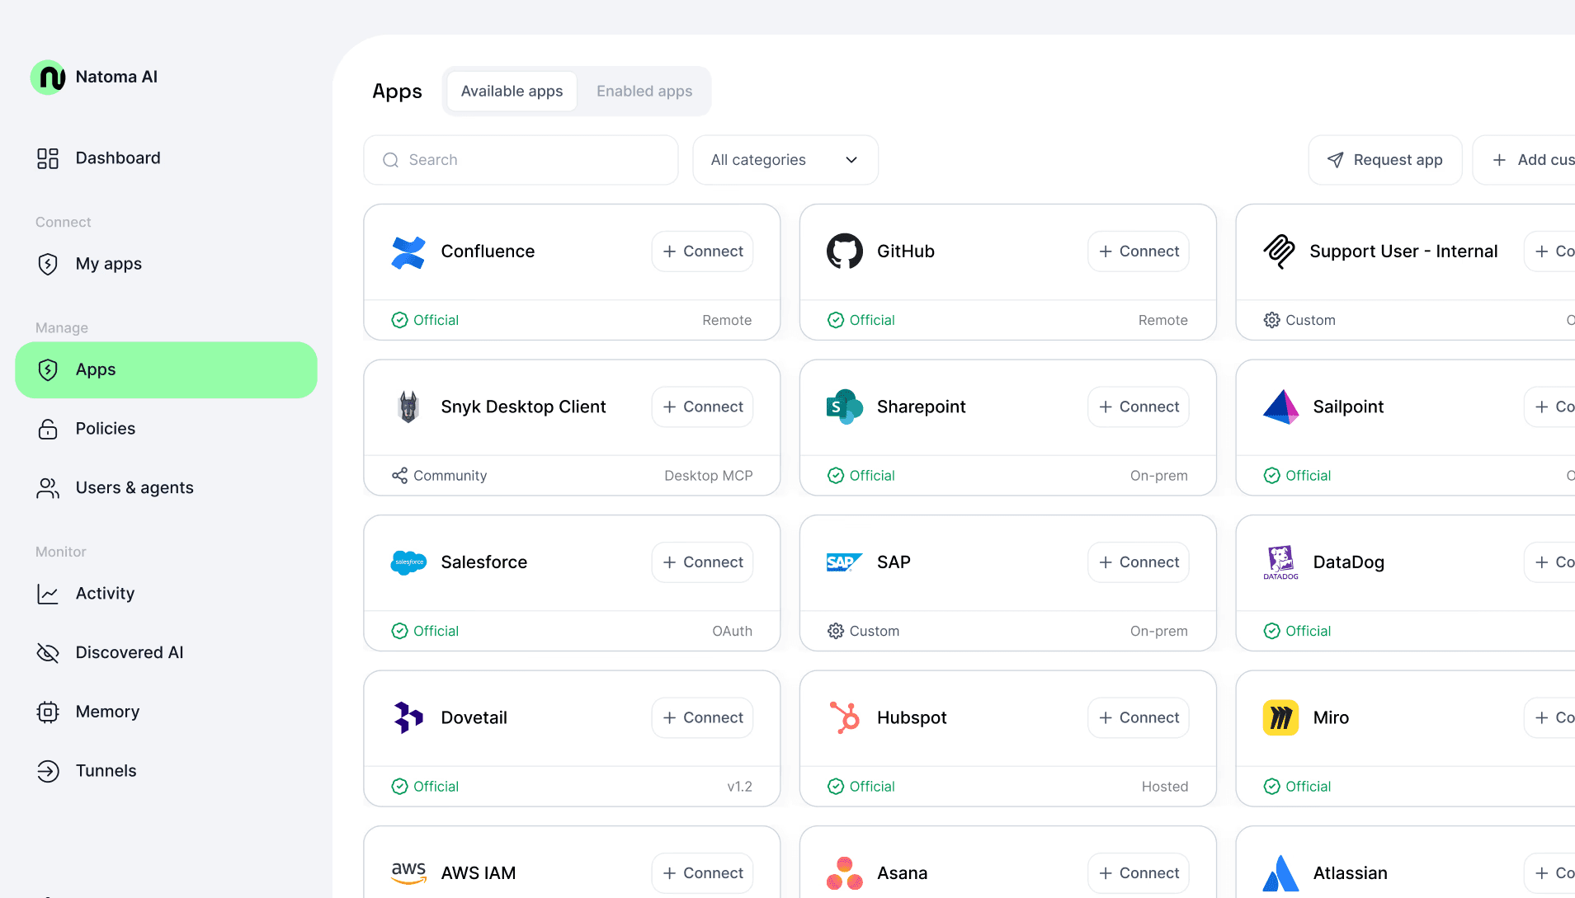Viewport: 1575px width, 898px height.
Task: Click the DataDog logo icon
Action: click(1281, 562)
